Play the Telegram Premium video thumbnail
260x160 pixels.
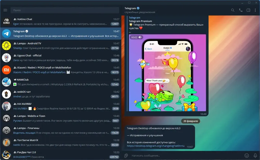167,73
